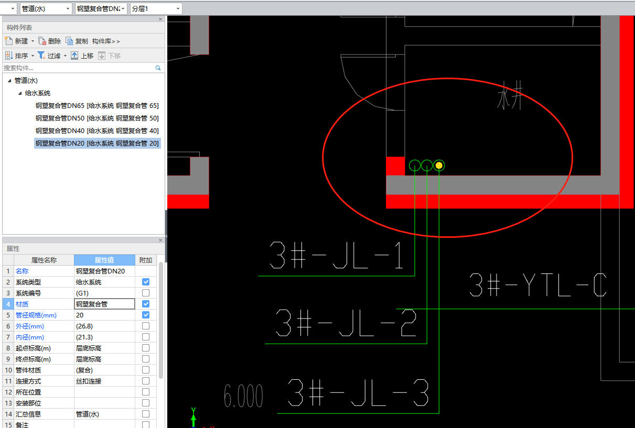Image resolution: width=635 pixels, height=428 pixels.
Task: Collapse the 管道(水) tree node
Action: pyautogui.click(x=9, y=81)
